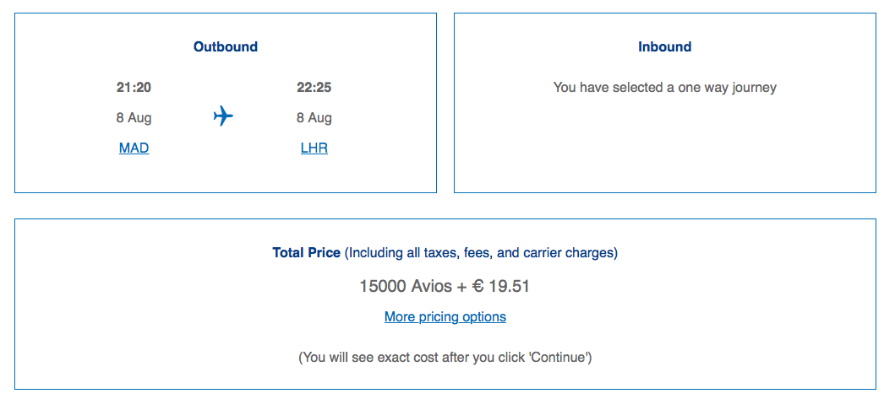Click the departure date 8 Aug under 21:20
Viewport: 884px width, 399px height.
click(x=134, y=118)
